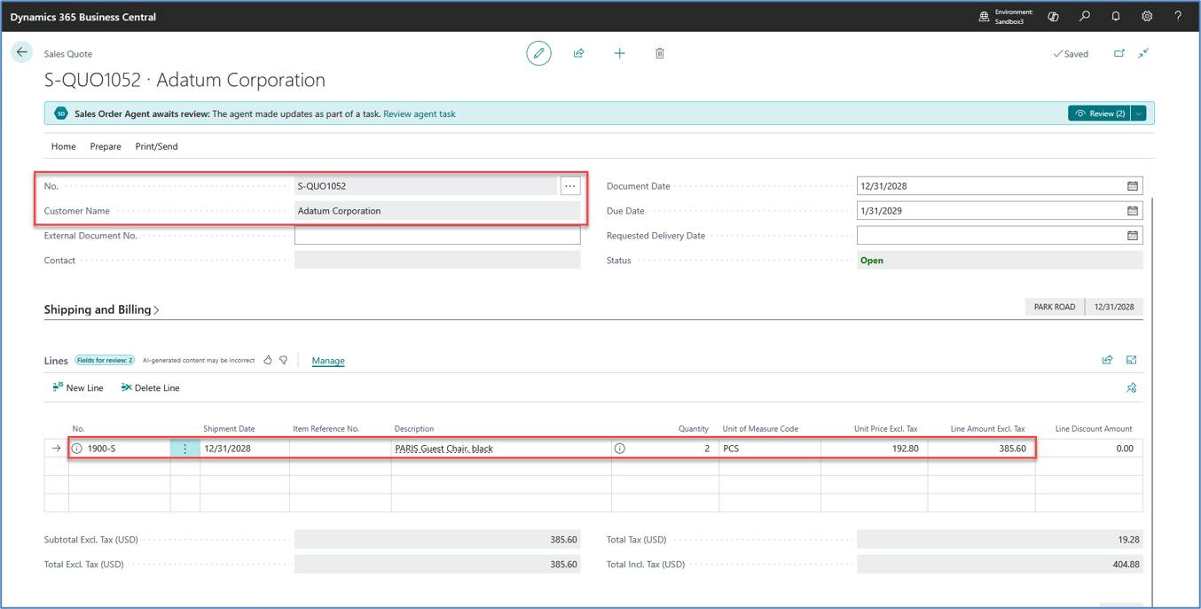
Task: Delete the quote with the trash icon
Action: pyautogui.click(x=660, y=53)
